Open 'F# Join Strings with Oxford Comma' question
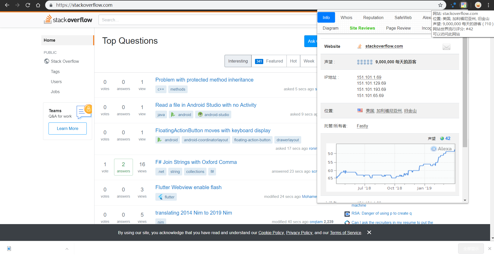 point(196,162)
